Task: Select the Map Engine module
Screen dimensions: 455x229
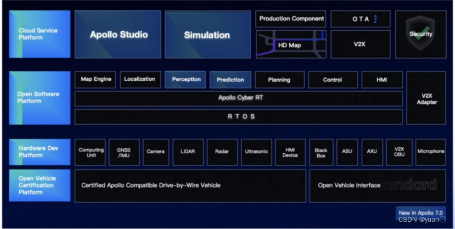Action: 96,80
